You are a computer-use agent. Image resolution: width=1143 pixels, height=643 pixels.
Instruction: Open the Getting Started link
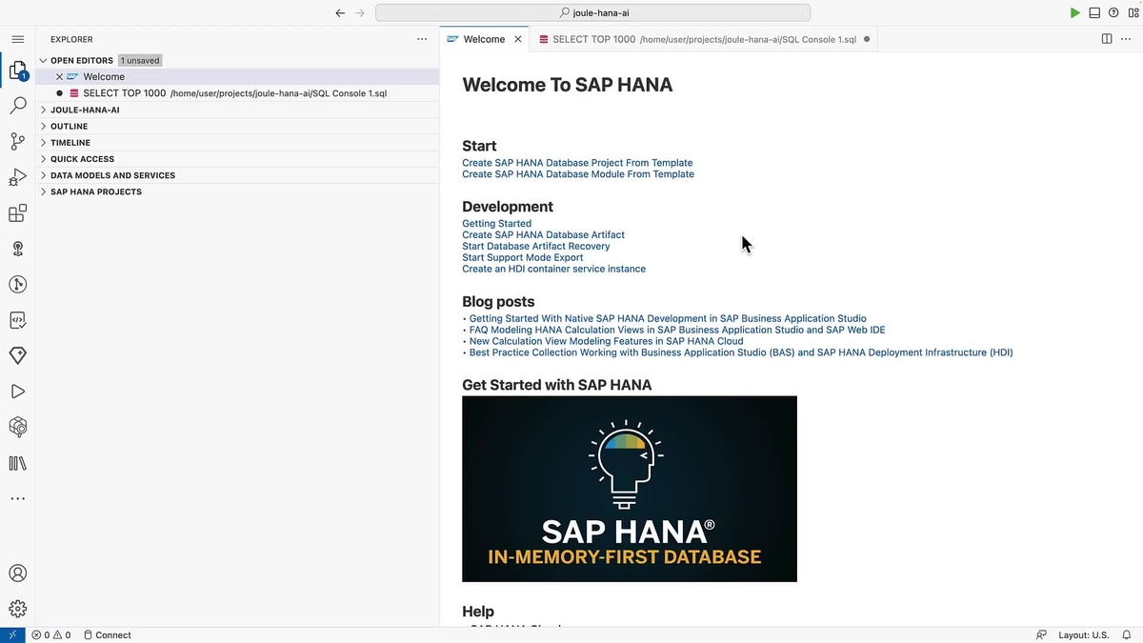point(496,224)
